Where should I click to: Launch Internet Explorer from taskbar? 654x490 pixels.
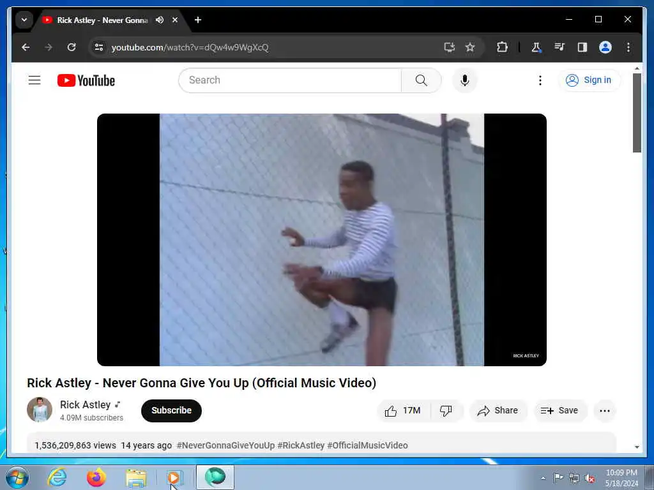[57, 477]
